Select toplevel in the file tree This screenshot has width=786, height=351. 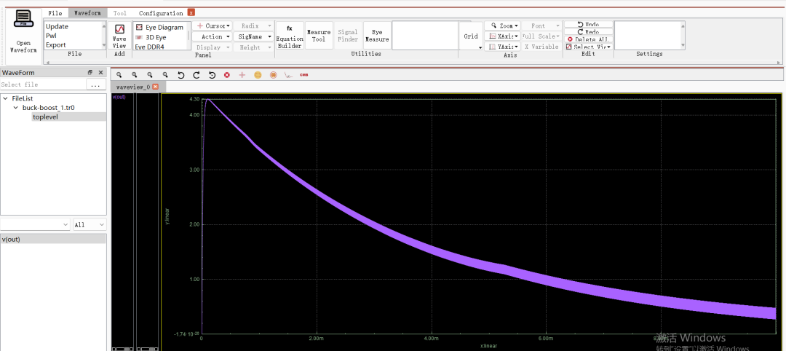point(46,117)
